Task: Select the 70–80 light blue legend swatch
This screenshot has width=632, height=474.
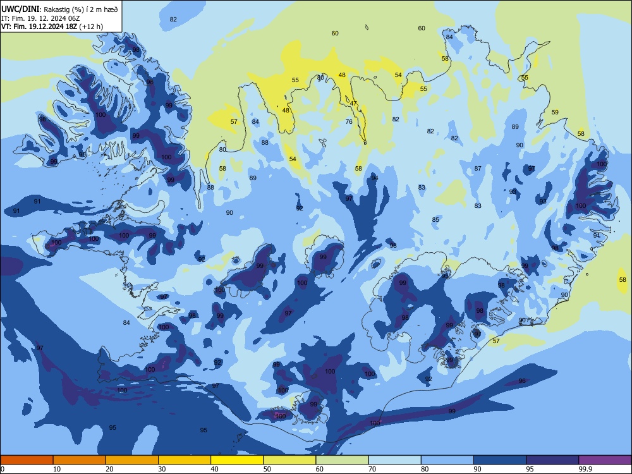Action: (394, 460)
